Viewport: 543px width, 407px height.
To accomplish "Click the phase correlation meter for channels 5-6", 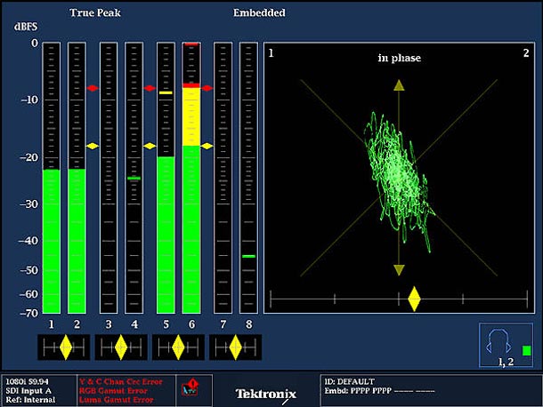I will click(x=178, y=347).
